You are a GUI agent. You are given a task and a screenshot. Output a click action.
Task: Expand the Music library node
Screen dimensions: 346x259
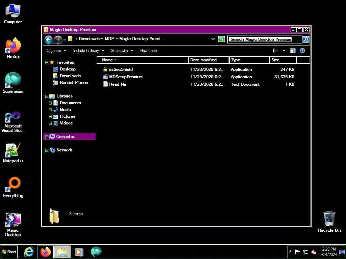[x=50, y=110]
